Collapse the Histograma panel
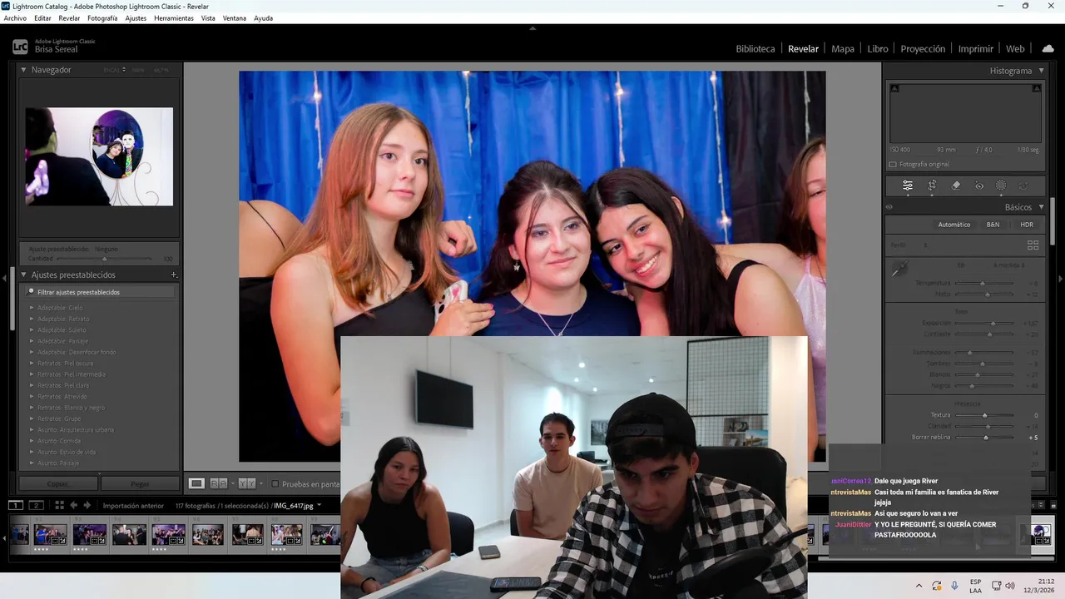 1041,71
